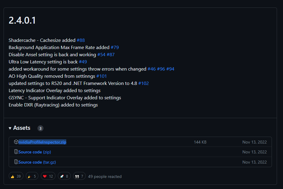Image resolution: width=283 pixels, height=189 pixels.
Task: Download Source code (tar.gz)
Action: pos(37,162)
